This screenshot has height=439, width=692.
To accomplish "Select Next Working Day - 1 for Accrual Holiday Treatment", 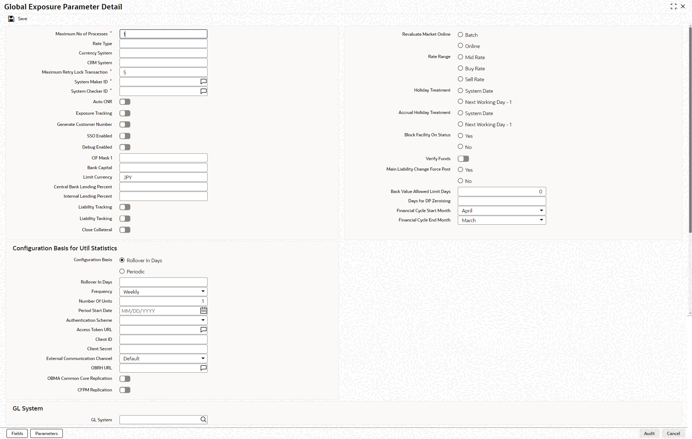I will pos(460,124).
